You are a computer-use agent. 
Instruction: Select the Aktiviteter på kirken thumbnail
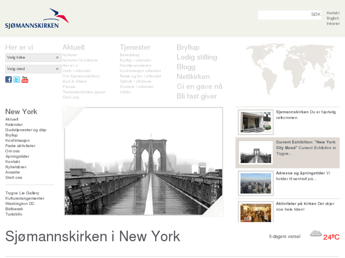pyautogui.click(x=256, y=212)
